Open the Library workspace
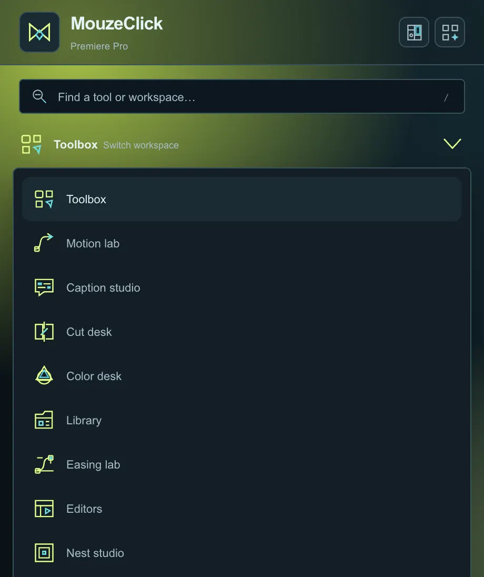Screen dimensions: 484x577 click(x=242, y=420)
